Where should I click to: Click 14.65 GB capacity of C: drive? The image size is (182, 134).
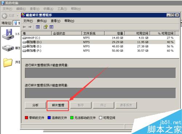pyautogui.click(x=118, y=38)
